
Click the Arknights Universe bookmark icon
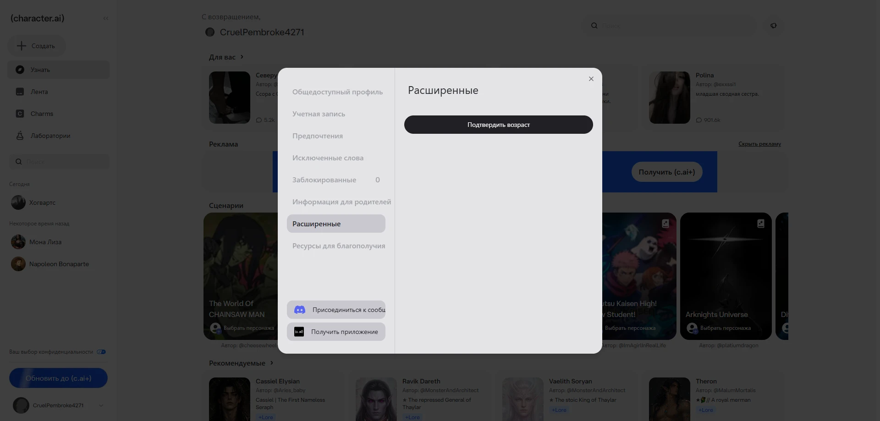coord(761,224)
